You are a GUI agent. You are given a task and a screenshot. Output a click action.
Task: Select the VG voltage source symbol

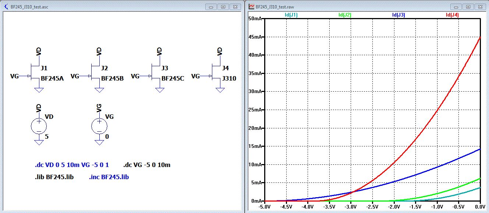pos(99,126)
